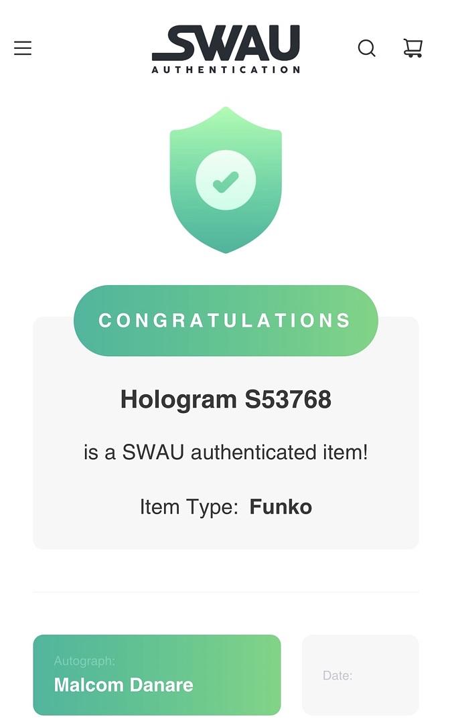Open the shopping cart
The width and height of the screenshot is (452, 723).
(x=412, y=48)
